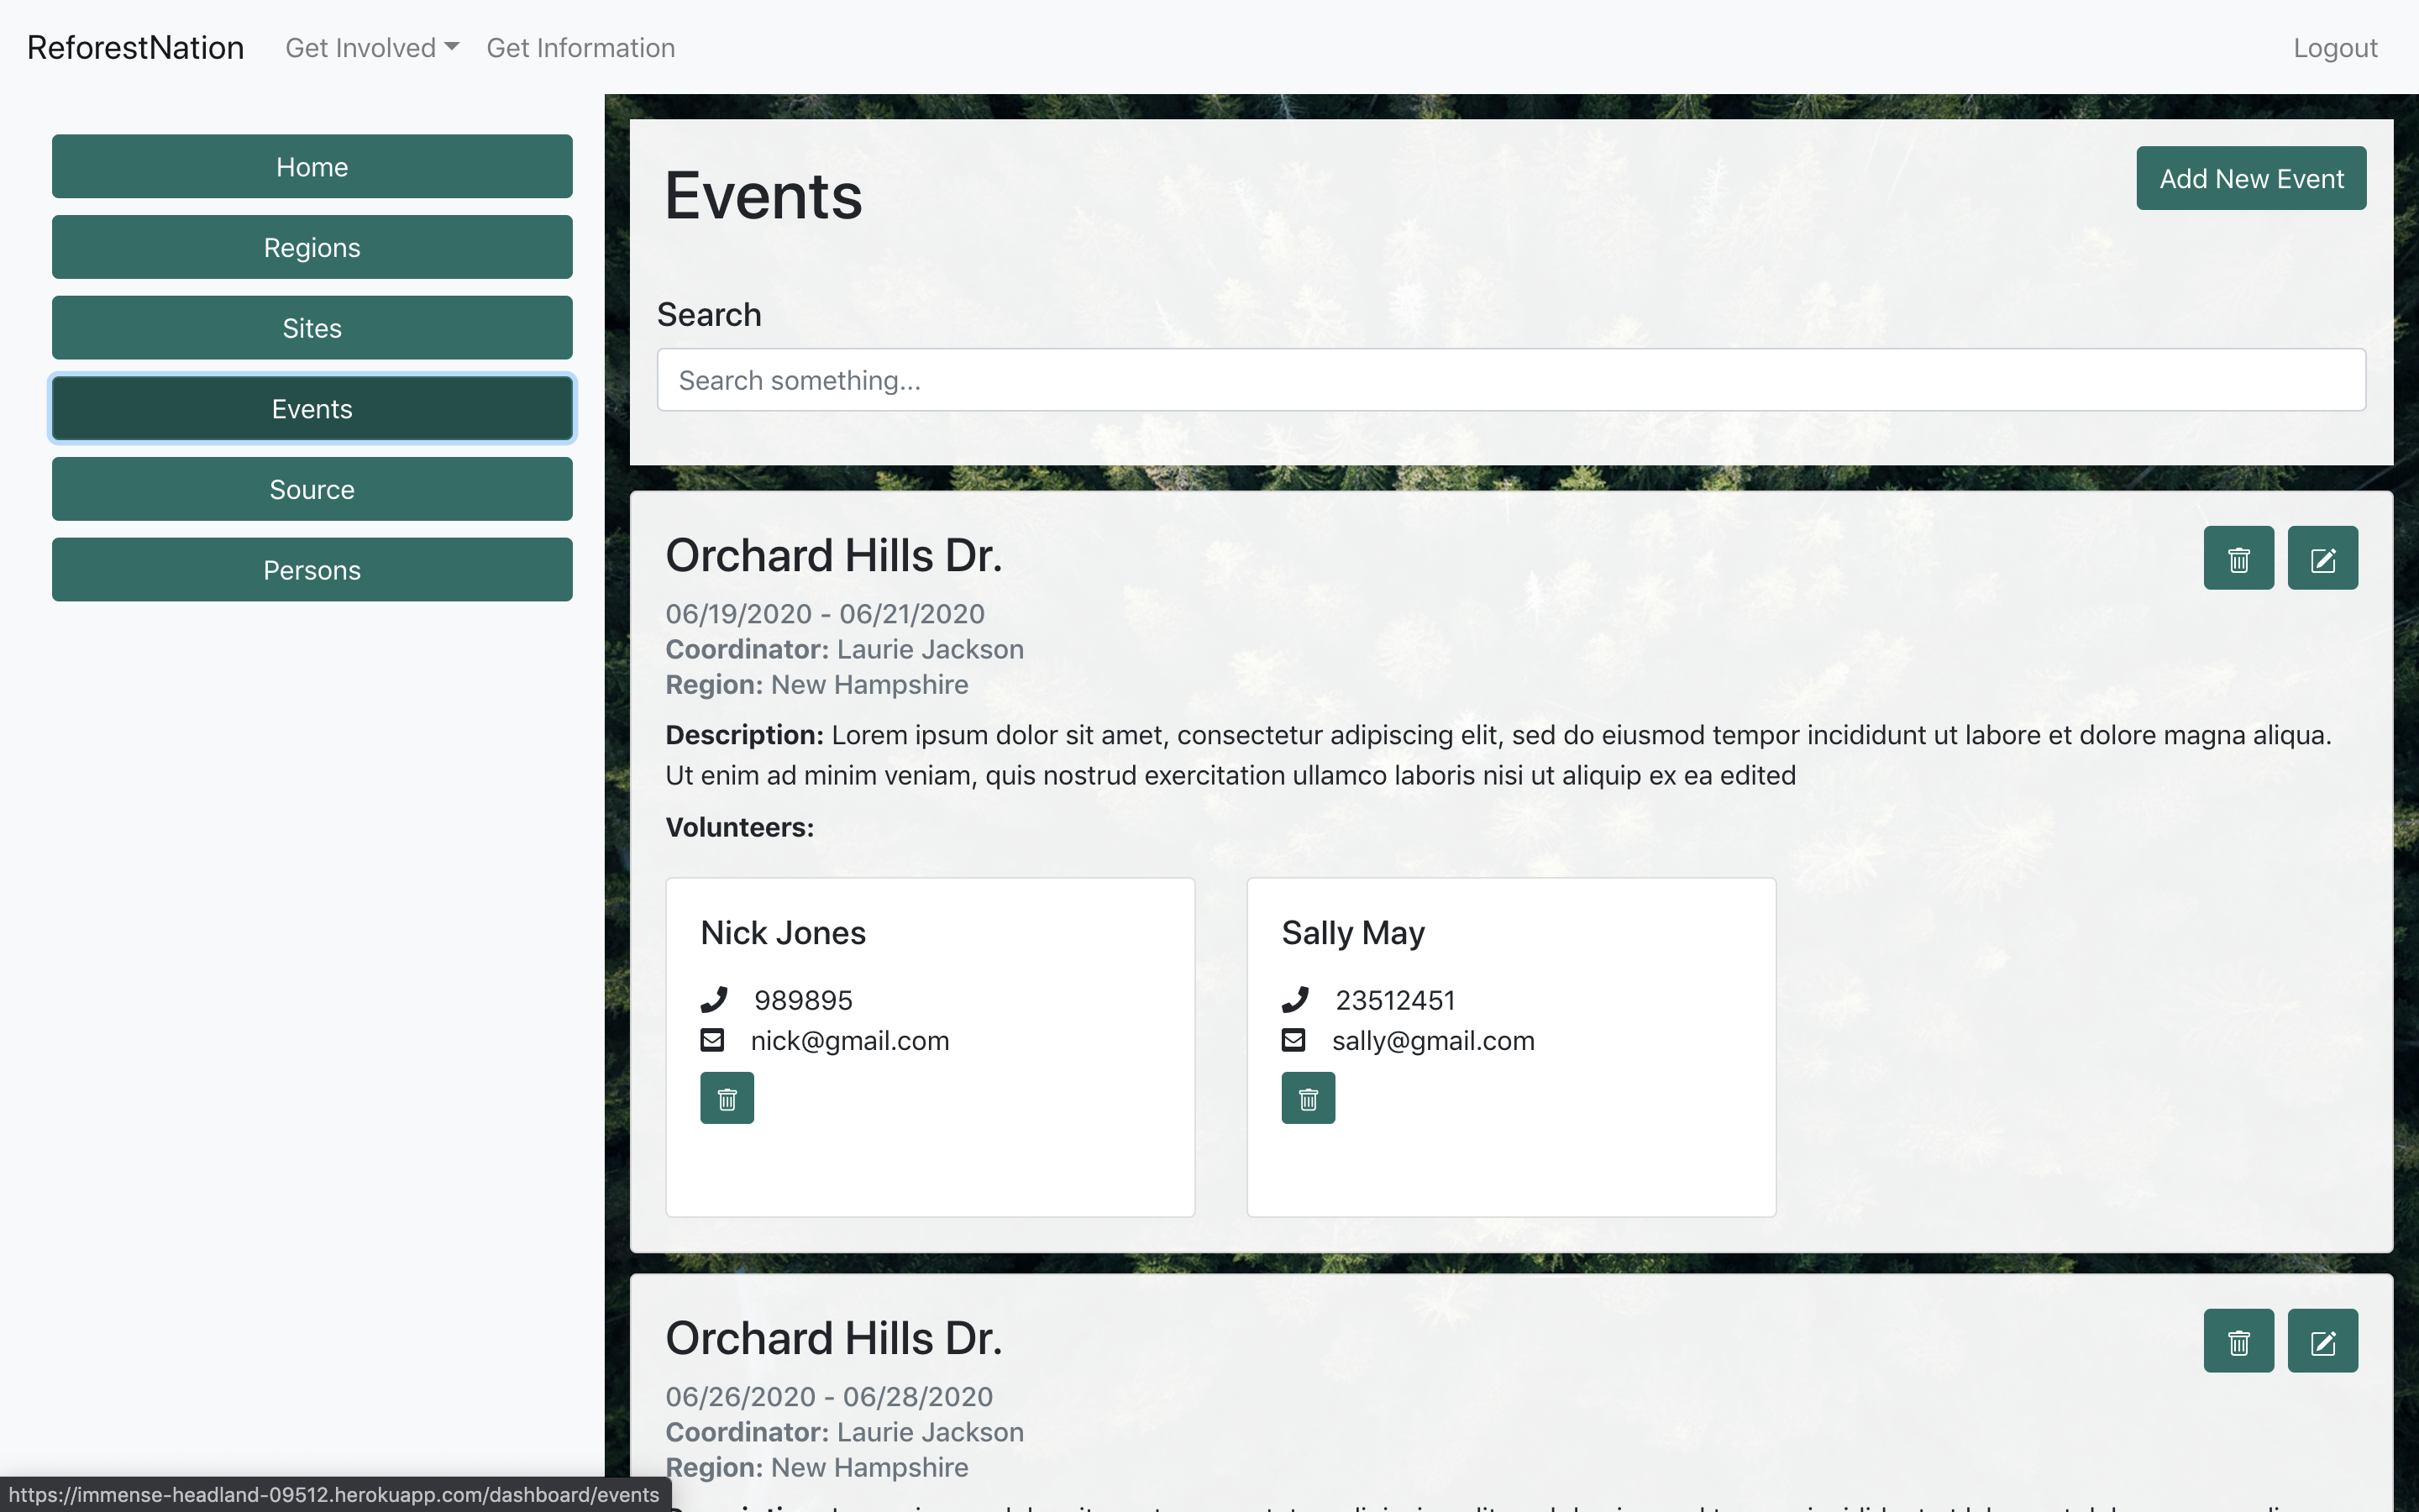Viewport: 2419px width, 1512px height.
Task: Log out using the Logout link
Action: pyautogui.click(x=2334, y=47)
